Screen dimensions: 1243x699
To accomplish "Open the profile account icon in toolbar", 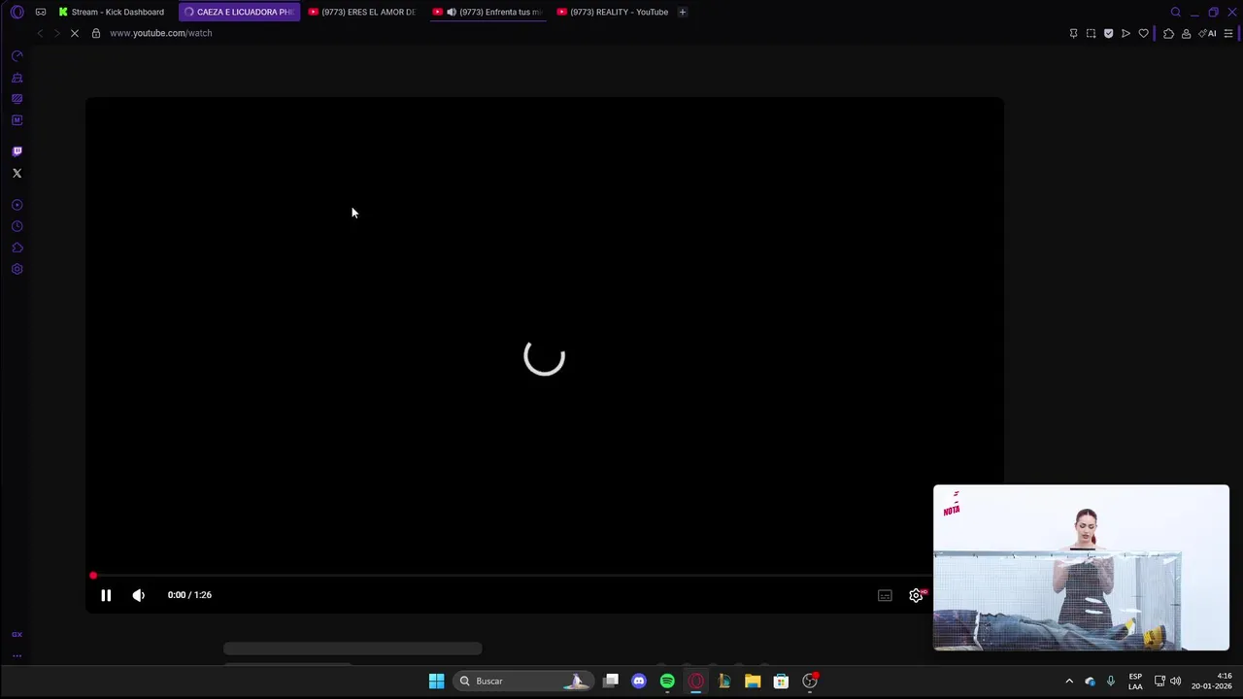I will pyautogui.click(x=1186, y=33).
